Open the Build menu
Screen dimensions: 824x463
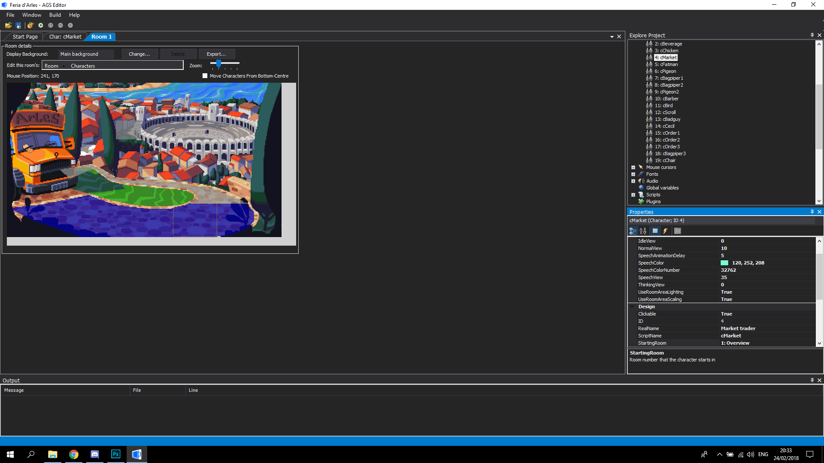55,15
